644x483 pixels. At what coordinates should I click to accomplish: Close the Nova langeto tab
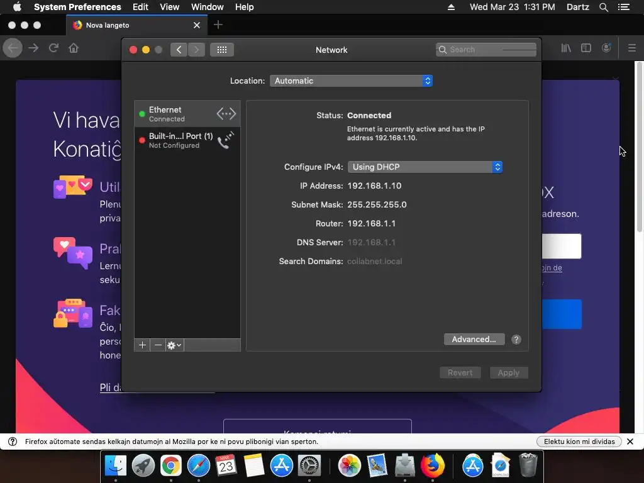pyautogui.click(x=197, y=25)
